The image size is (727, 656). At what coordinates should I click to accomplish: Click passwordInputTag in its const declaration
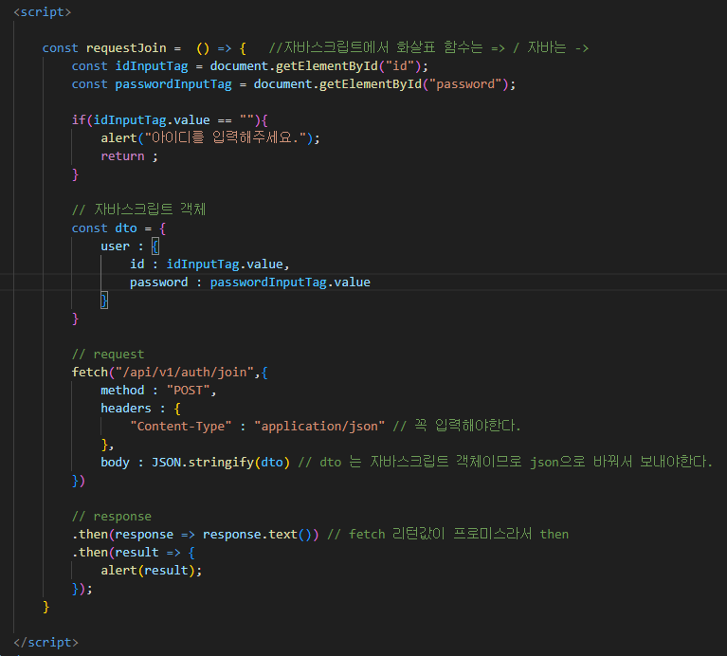(x=173, y=84)
